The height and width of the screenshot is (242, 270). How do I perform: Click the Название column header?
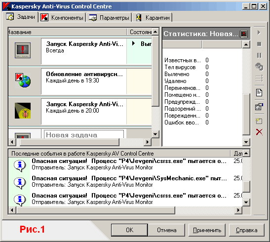[67, 32]
